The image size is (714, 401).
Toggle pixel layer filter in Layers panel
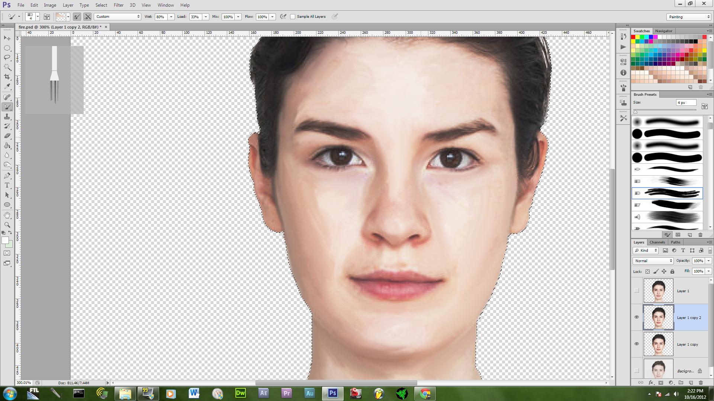(665, 251)
